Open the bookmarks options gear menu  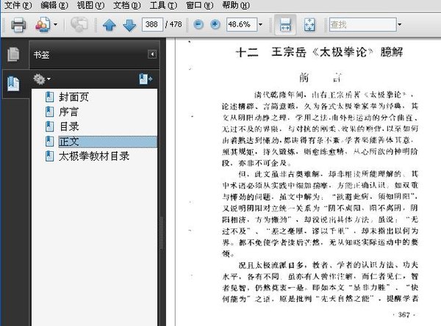tap(42, 79)
